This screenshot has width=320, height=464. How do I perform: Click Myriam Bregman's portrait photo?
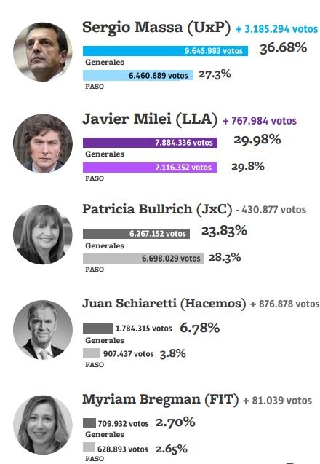(43, 425)
